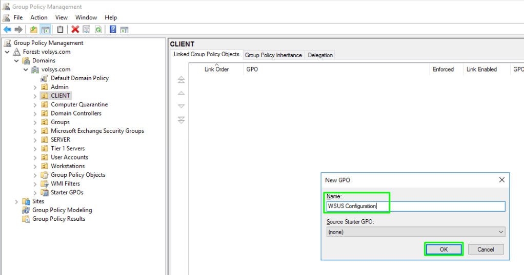
Task: Click the Show/Hide Action Pane icon
Action: point(124,30)
